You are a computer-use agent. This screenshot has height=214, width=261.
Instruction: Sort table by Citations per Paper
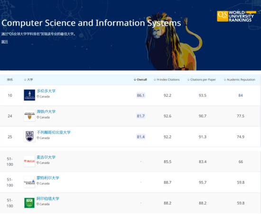coord(201,79)
